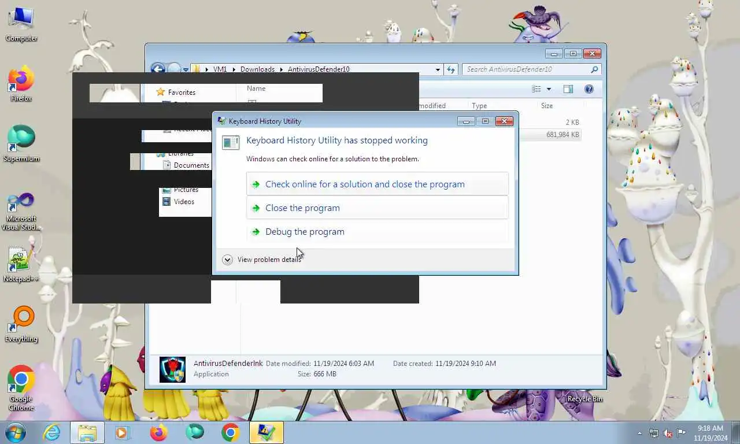Open the Action Center flag icon

click(682, 433)
